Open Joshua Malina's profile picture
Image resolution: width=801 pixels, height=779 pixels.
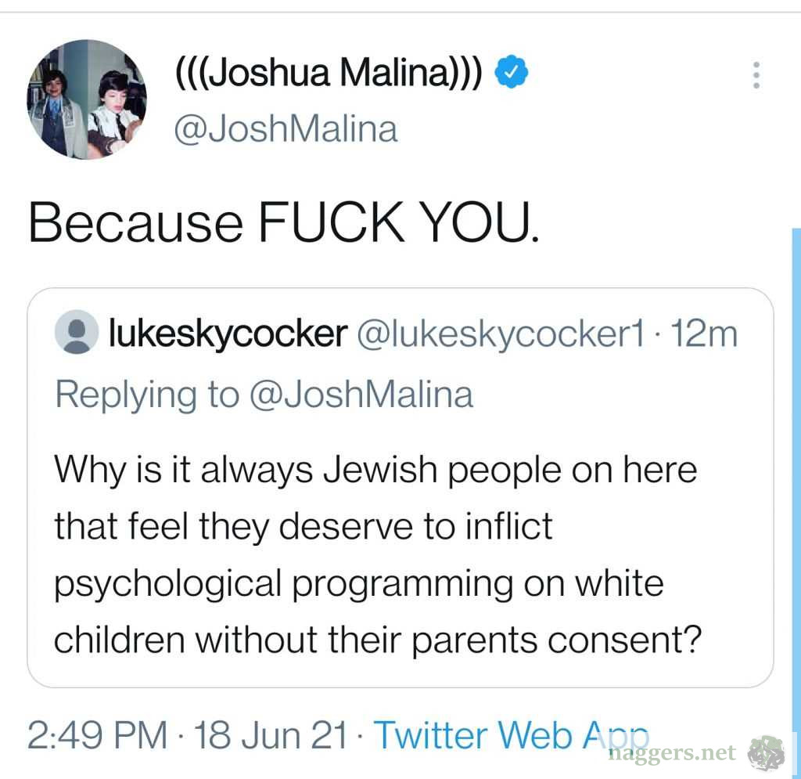point(87,99)
